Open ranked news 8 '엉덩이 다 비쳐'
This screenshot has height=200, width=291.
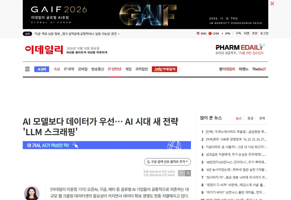[236, 185]
